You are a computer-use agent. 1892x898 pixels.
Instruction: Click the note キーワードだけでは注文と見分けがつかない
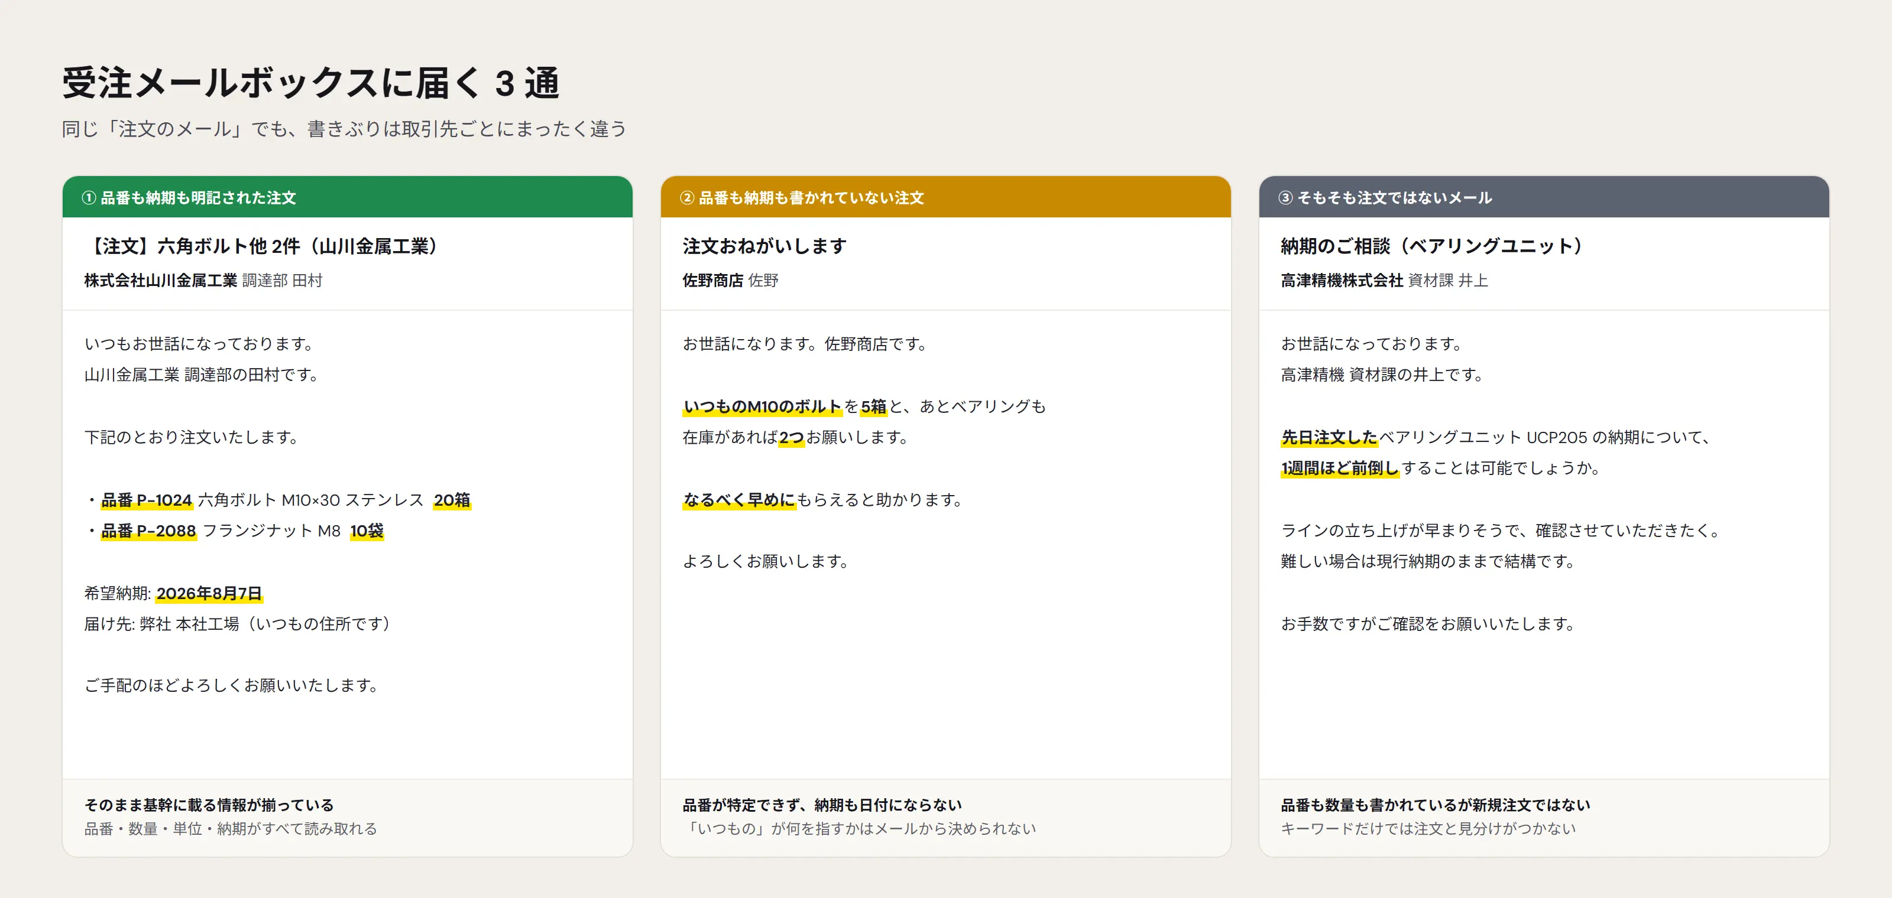1428,829
